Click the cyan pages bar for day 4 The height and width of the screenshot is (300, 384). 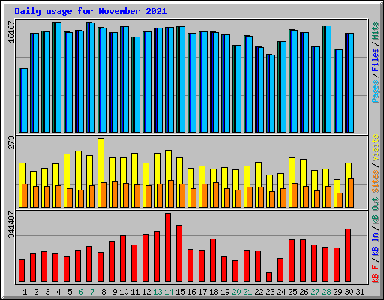point(58,77)
